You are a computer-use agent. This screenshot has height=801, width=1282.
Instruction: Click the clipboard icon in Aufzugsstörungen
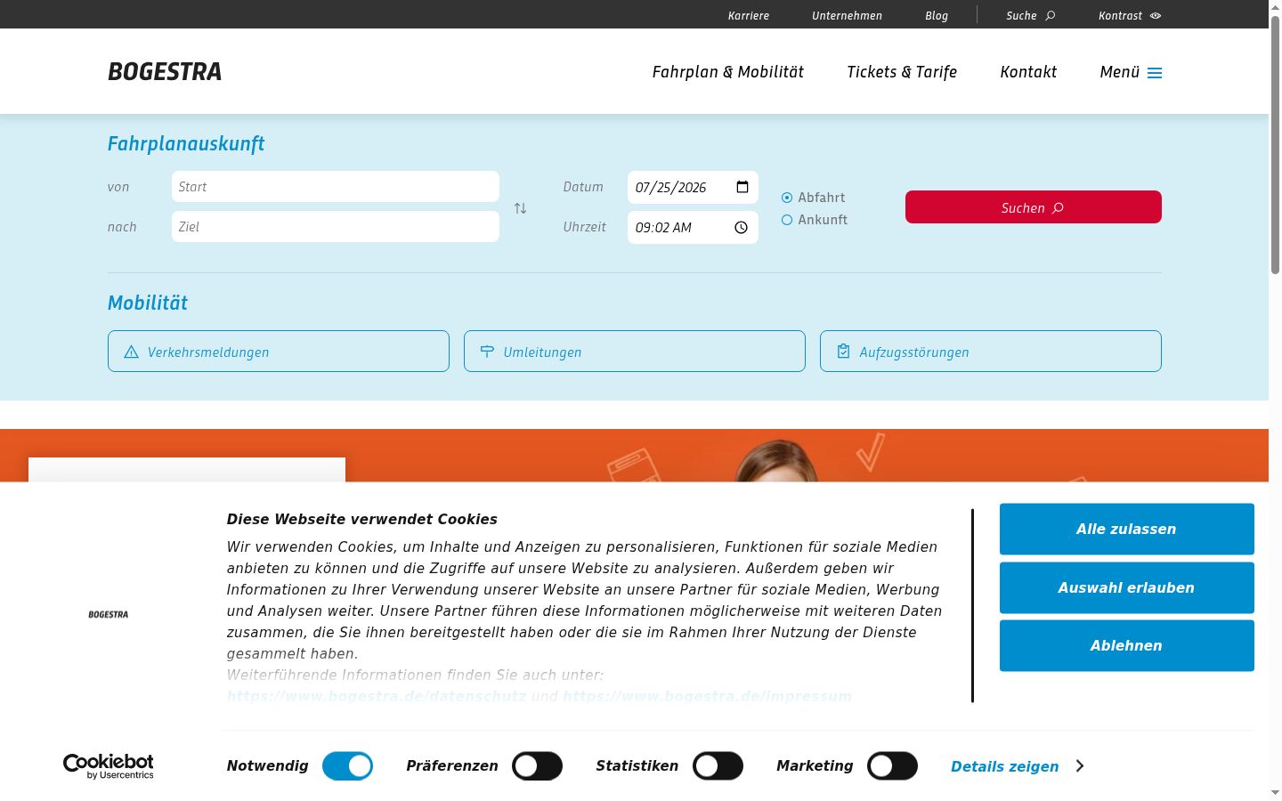tap(843, 352)
